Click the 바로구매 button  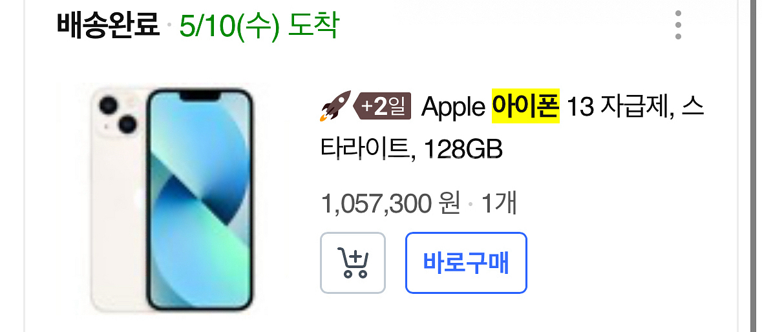point(466,263)
